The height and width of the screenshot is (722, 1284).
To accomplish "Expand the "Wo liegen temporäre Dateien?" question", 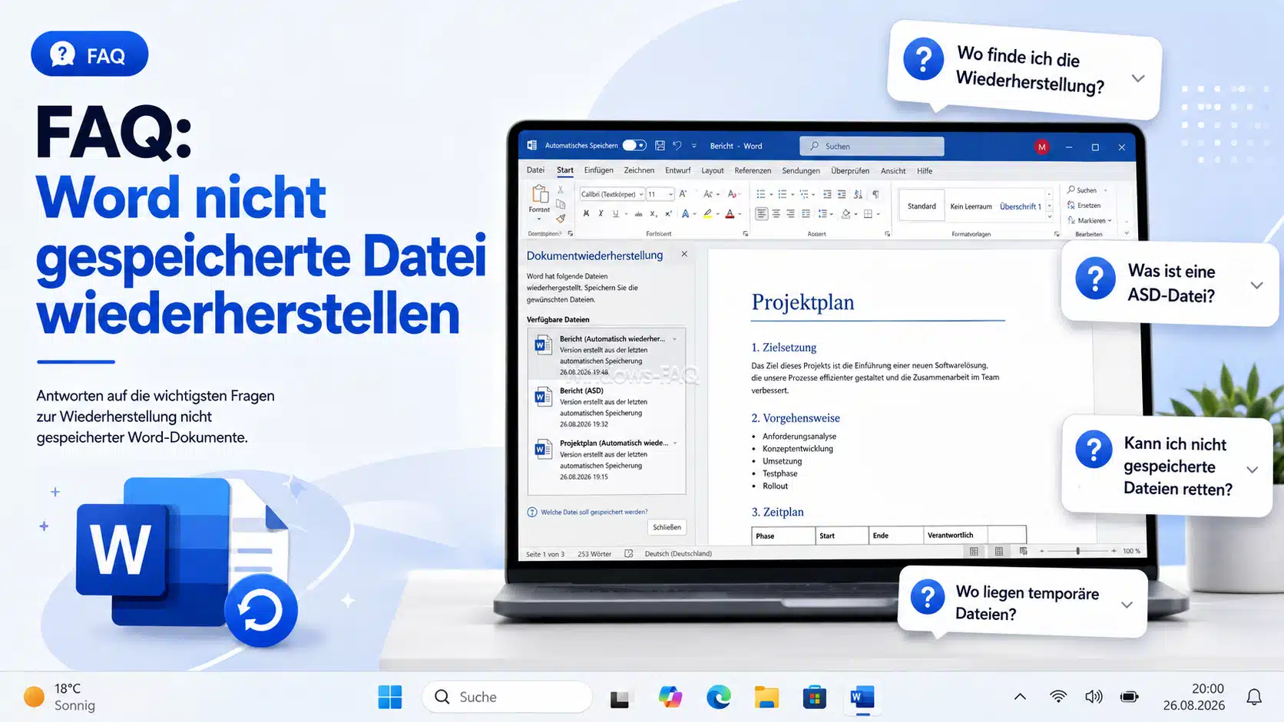I will (x=1127, y=605).
